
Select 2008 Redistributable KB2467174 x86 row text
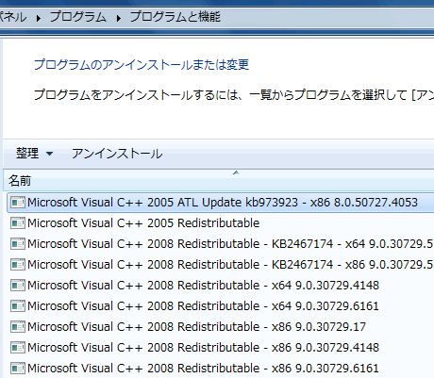[230, 265]
